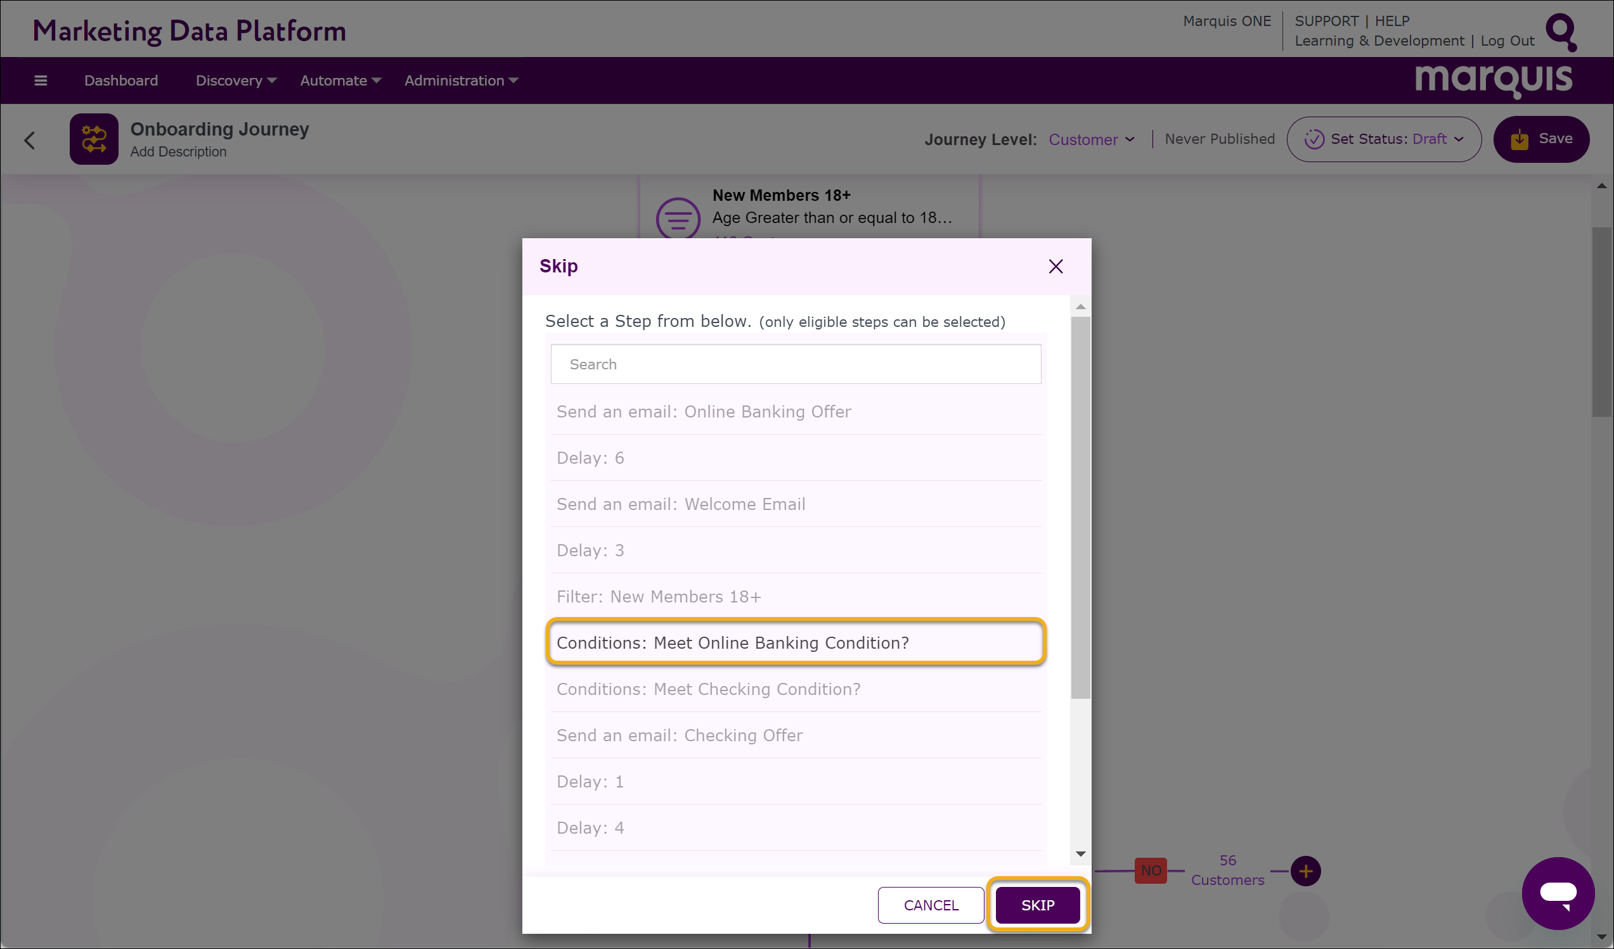This screenshot has height=949, width=1614.
Task: Click the page scrollbar thumb on right
Action: pos(1602,322)
